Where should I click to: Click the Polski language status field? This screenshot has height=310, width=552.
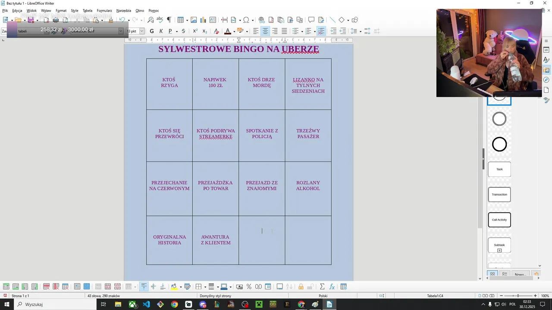[323, 296]
